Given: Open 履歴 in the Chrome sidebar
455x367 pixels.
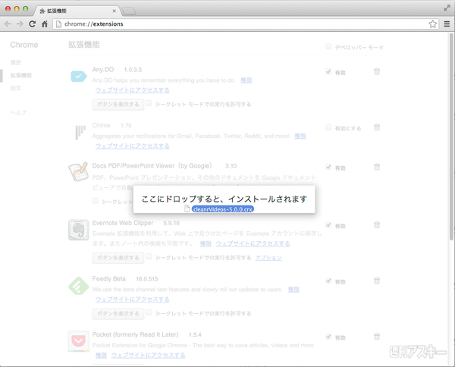Looking at the screenshot, I should (16, 62).
